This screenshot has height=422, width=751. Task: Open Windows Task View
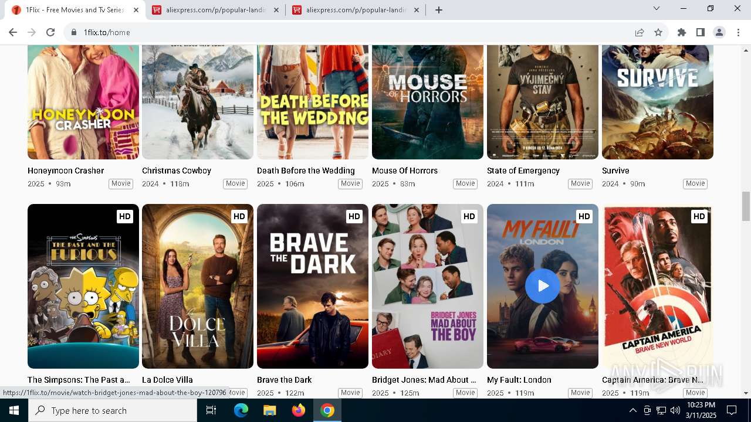click(x=211, y=410)
